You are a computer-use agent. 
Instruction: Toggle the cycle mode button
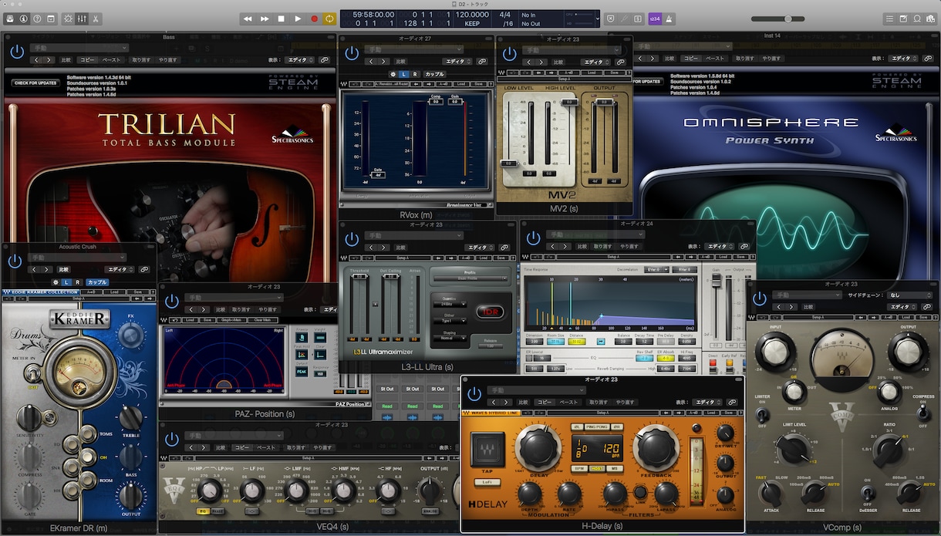pos(329,19)
